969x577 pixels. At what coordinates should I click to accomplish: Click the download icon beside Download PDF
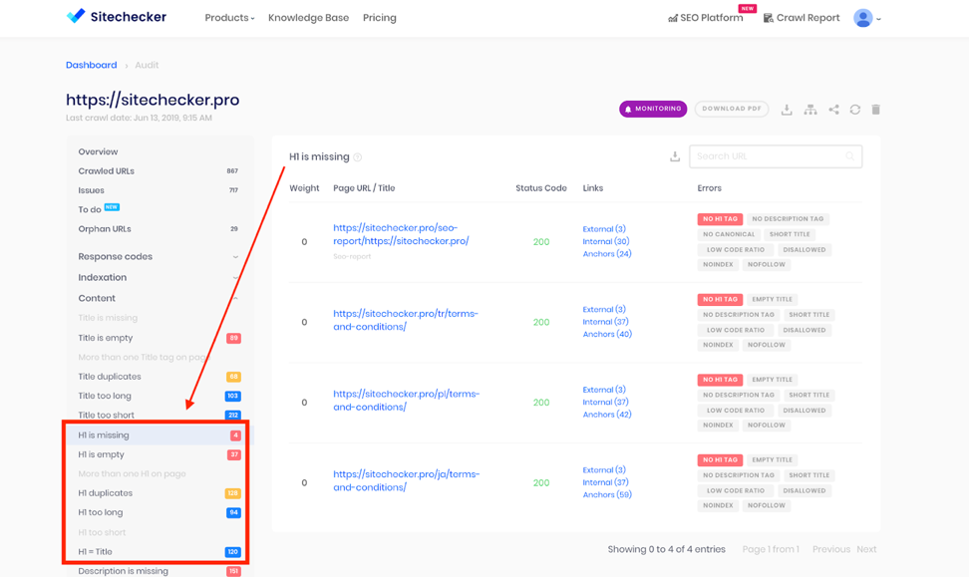(787, 110)
